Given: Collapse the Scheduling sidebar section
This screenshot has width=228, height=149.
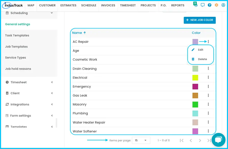Looking at the screenshot, I should click(52, 13).
